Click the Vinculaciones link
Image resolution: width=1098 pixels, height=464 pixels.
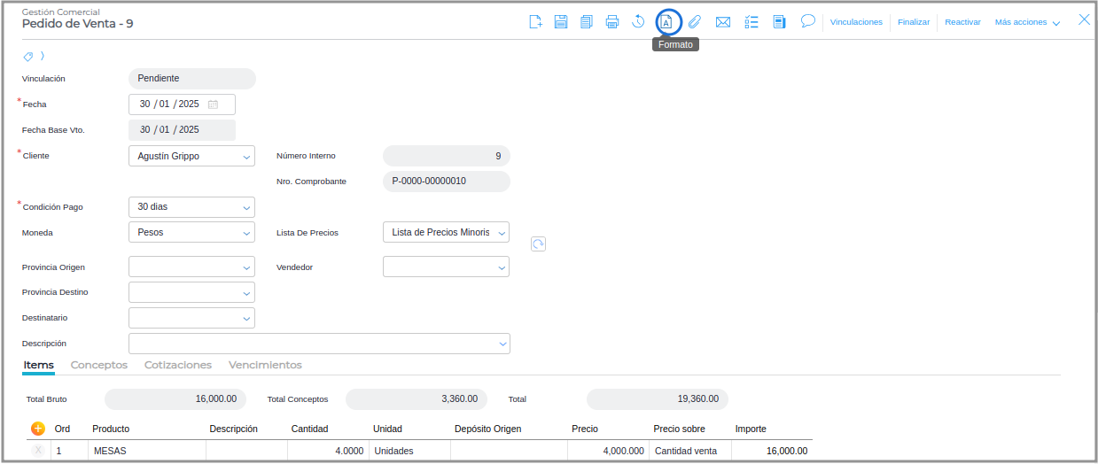pyautogui.click(x=856, y=22)
